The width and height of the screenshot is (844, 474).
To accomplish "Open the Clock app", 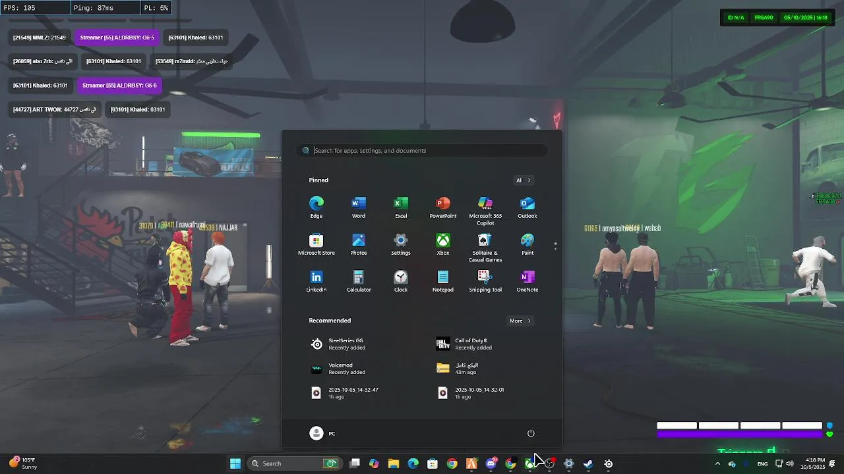I will 401,281.
